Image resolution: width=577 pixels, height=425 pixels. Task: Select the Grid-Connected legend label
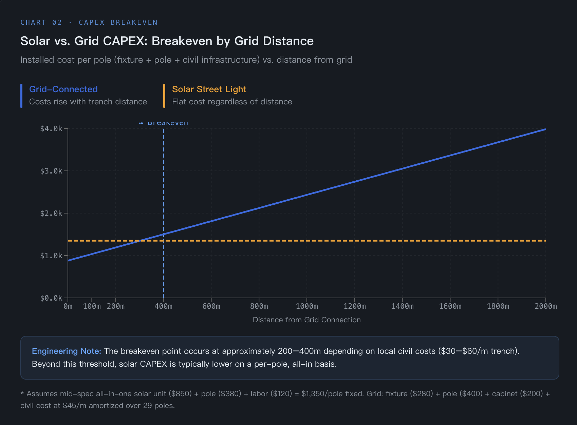[63, 89]
